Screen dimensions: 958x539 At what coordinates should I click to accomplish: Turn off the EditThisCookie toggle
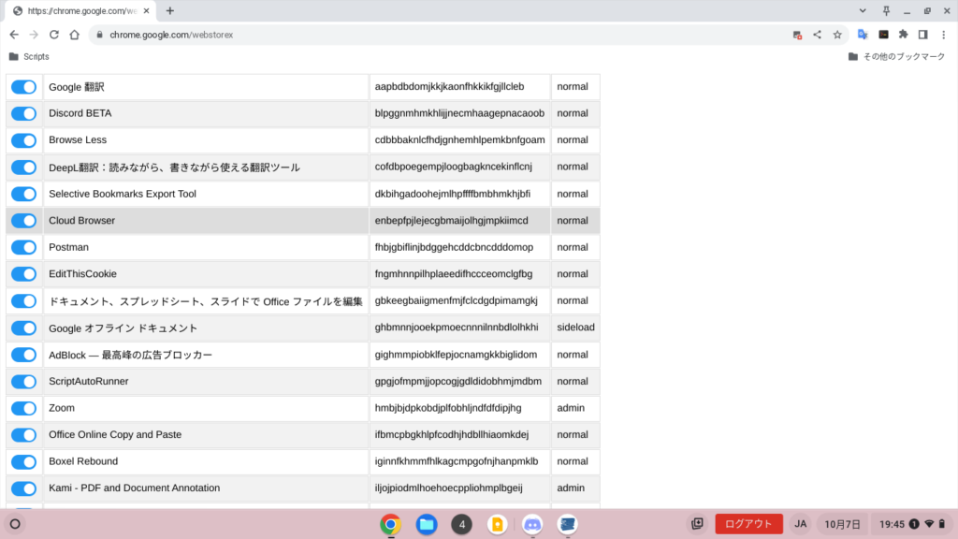[23, 274]
